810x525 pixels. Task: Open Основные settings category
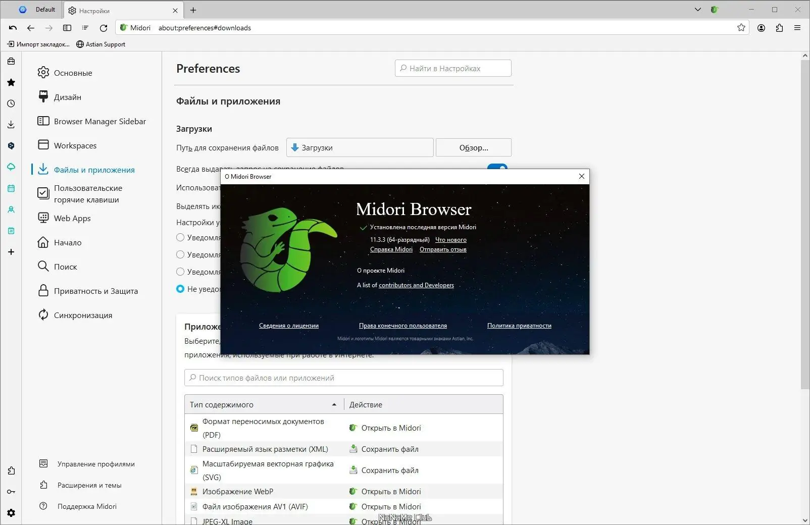pyautogui.click(x=65, y=73)
